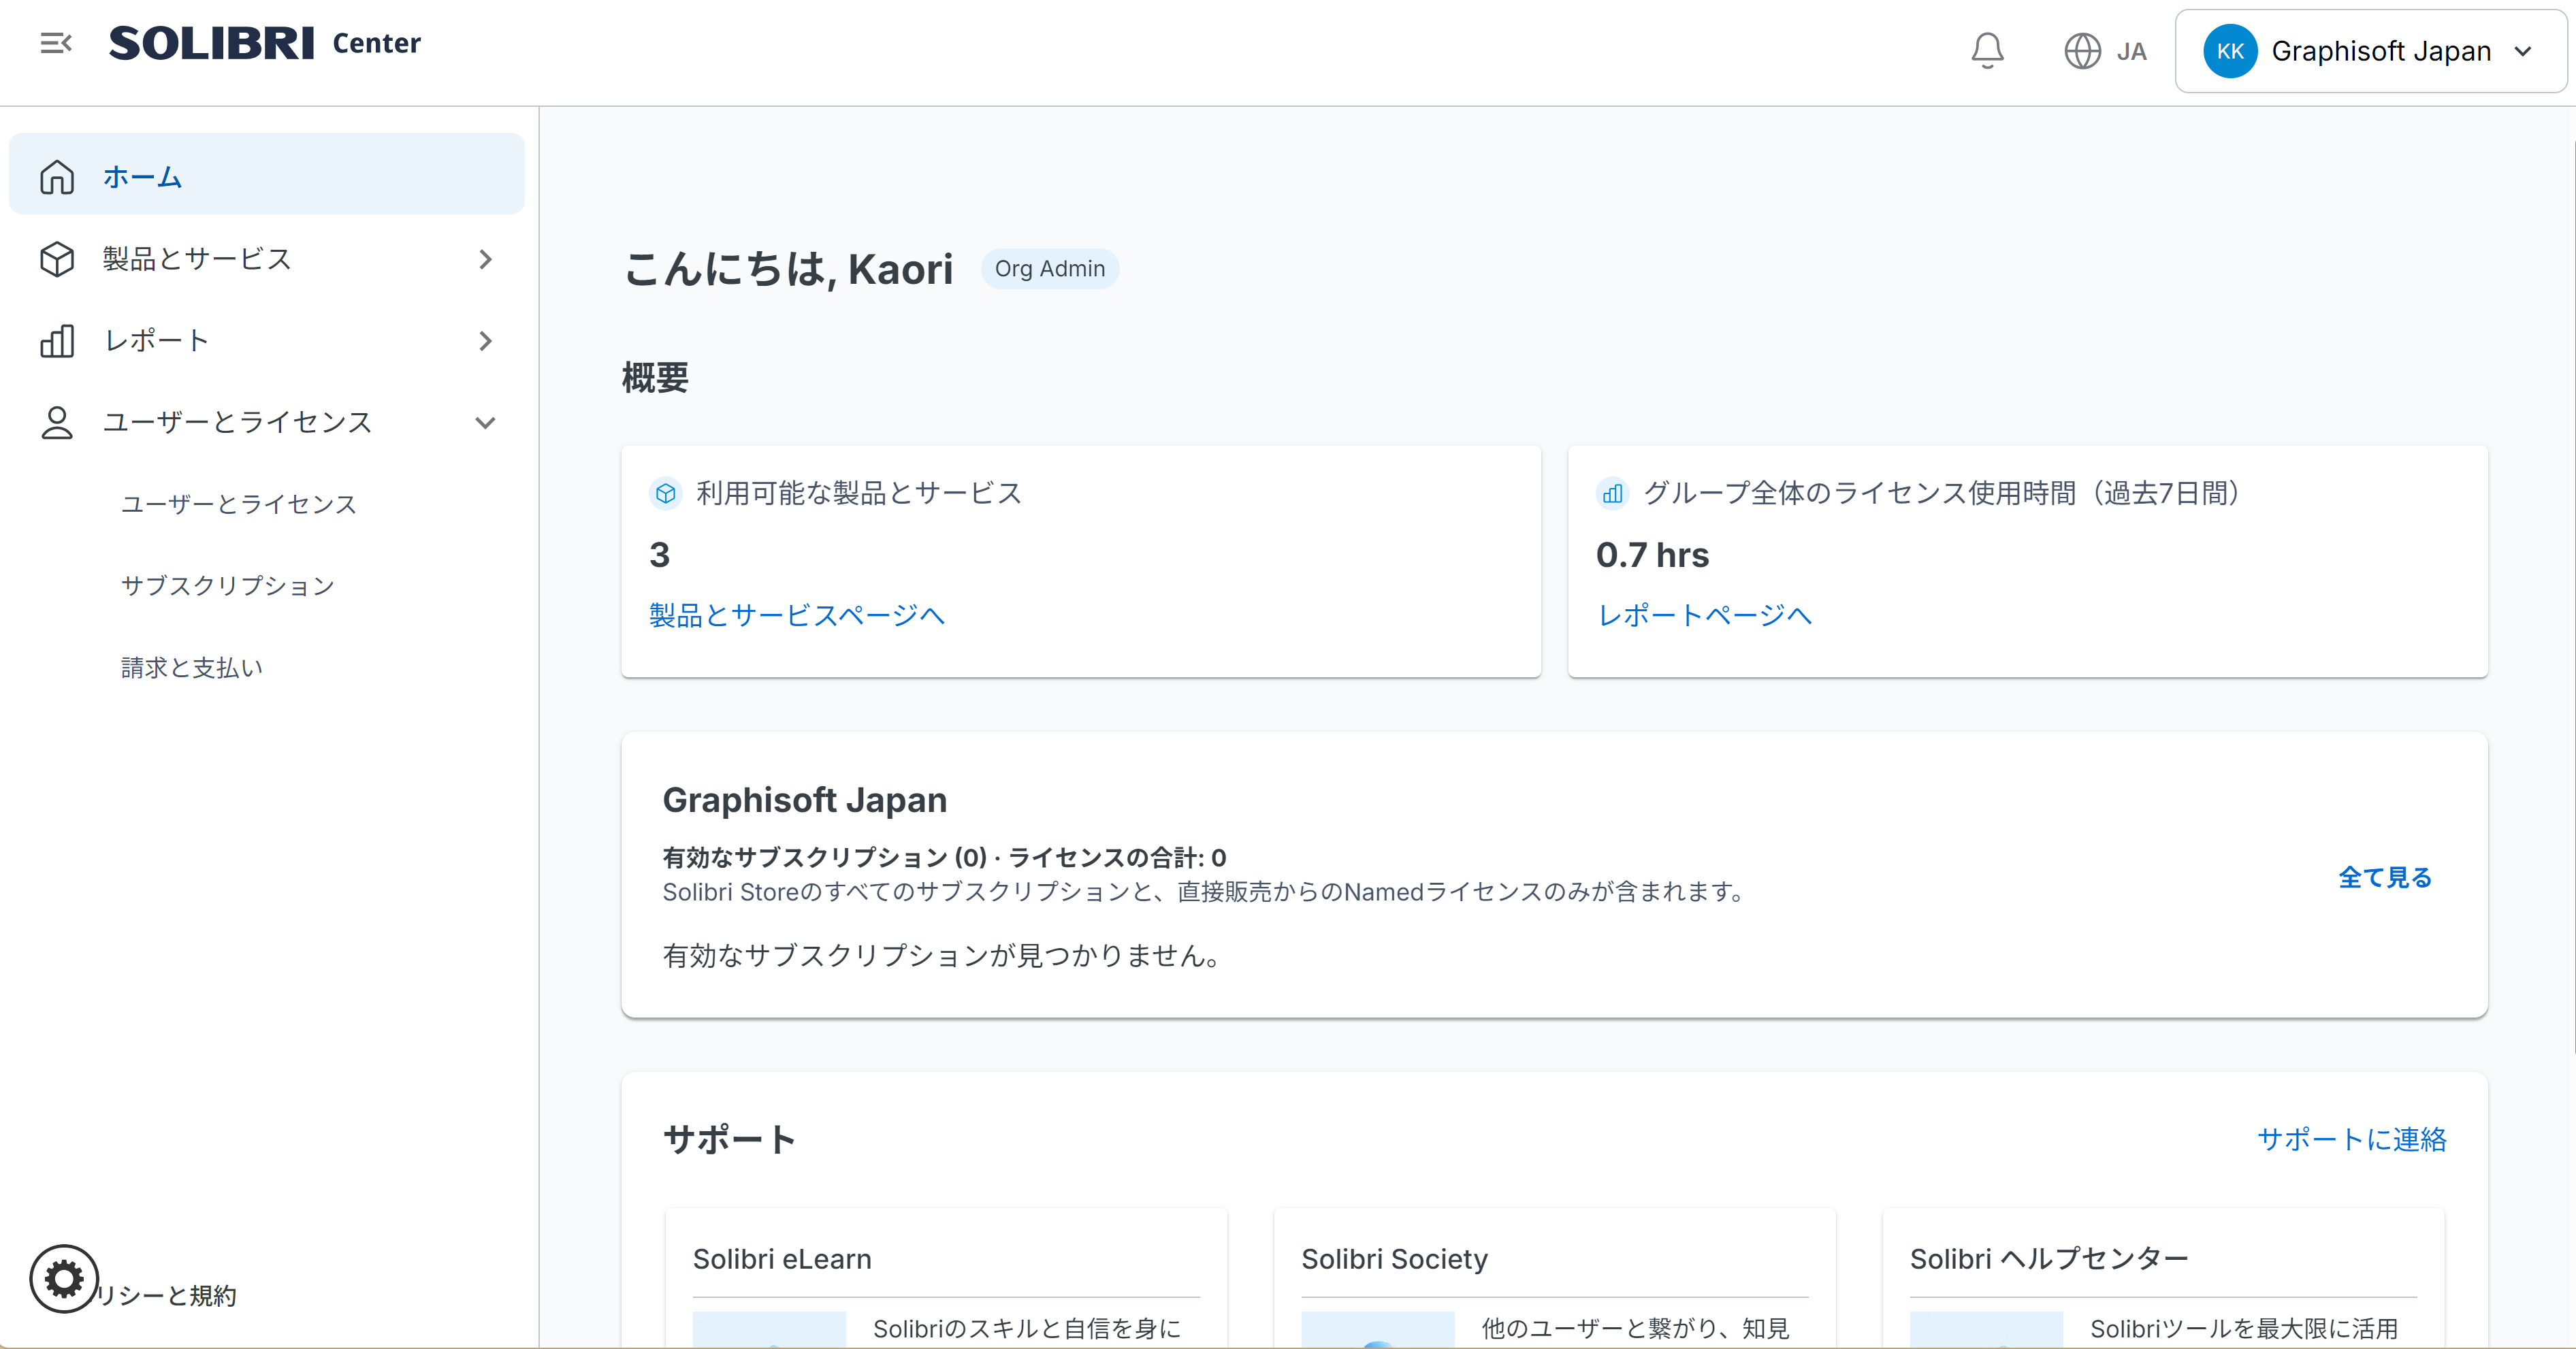Follow the レポートページへ link
Viewport: 2576px width, 1349px height.
pos(1705,615)
